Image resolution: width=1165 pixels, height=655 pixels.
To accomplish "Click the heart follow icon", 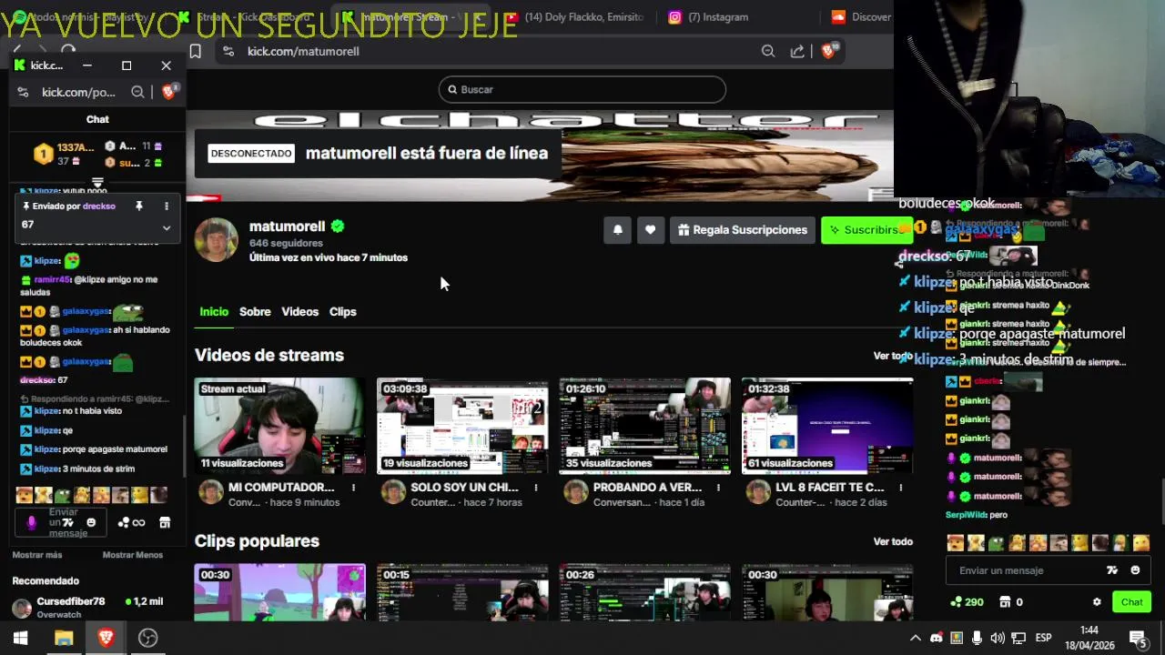I will 650,230.
